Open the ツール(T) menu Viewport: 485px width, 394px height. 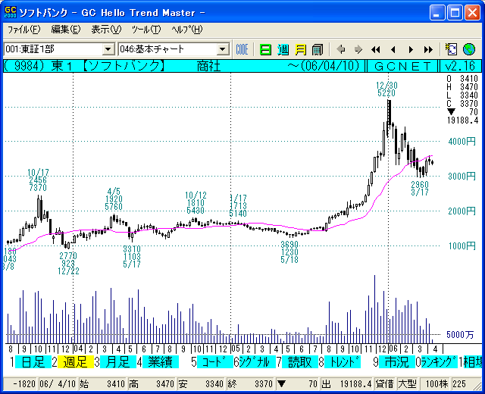point(145,30)
